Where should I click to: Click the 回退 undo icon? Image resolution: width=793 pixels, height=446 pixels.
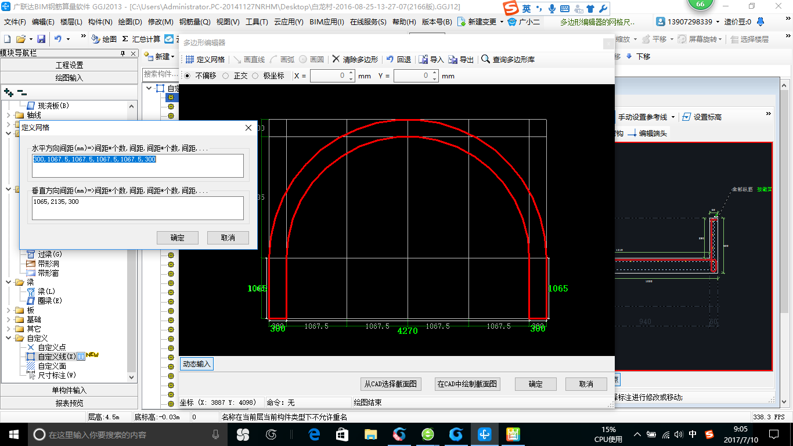click(390, 59)
